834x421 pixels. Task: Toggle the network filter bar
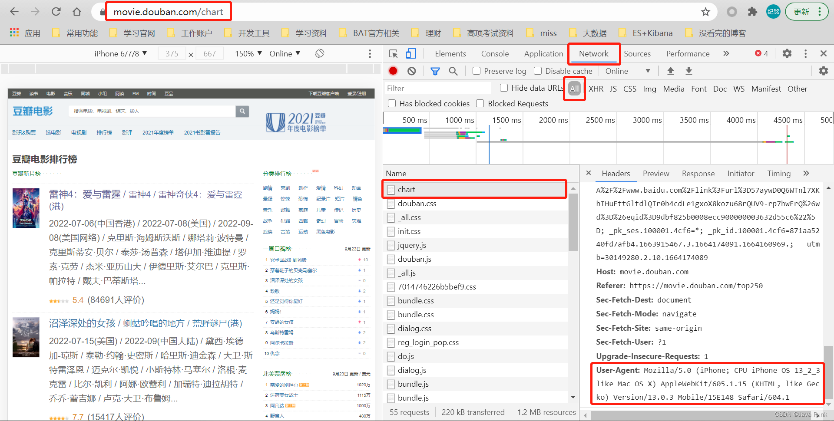[435, 71]
